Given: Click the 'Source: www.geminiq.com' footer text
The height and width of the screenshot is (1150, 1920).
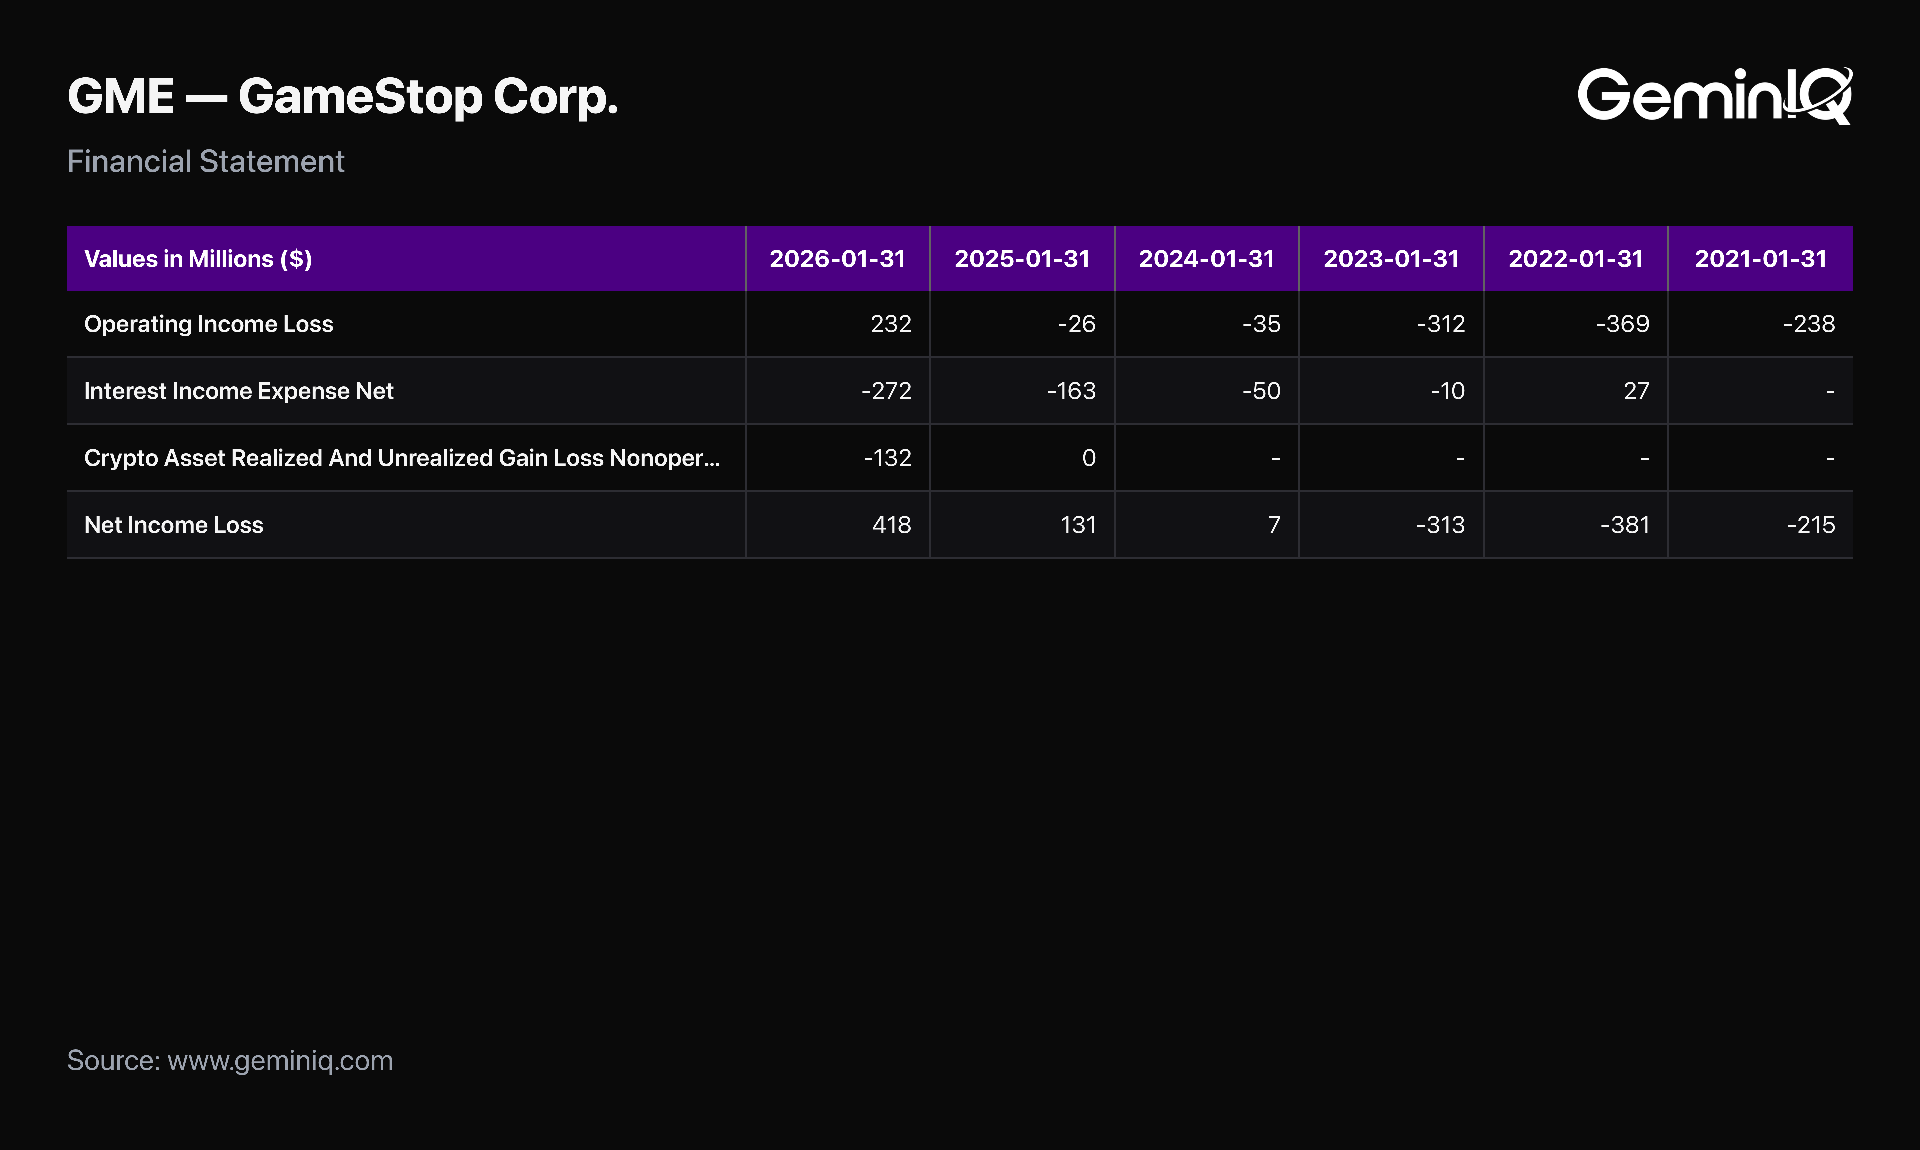Looking at the screenshot, I should 230,1061.
